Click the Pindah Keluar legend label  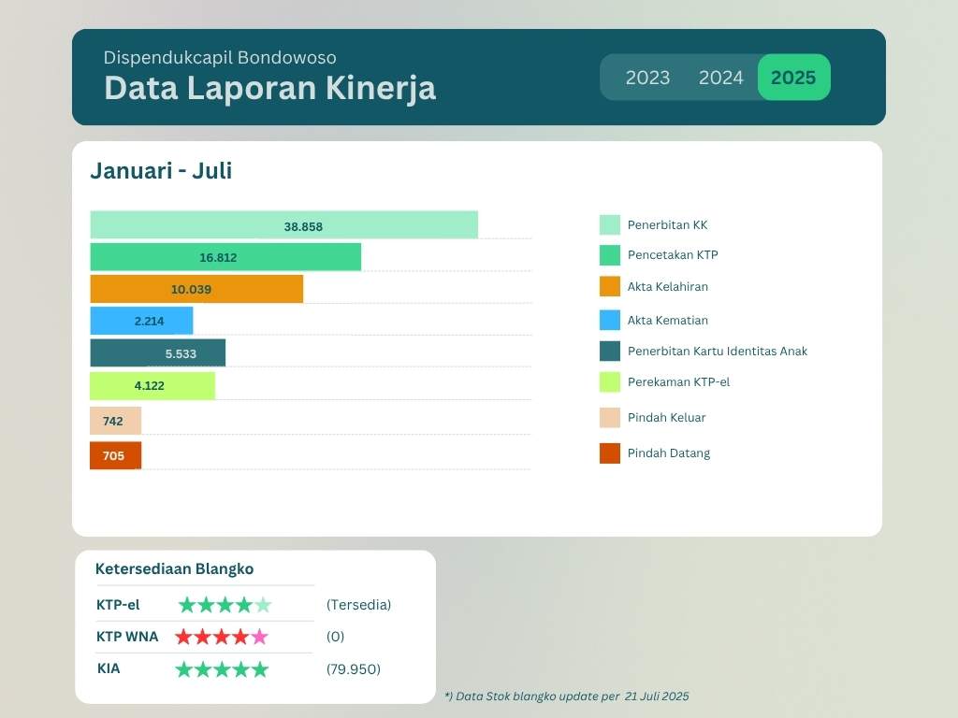[x=666, y=418]
